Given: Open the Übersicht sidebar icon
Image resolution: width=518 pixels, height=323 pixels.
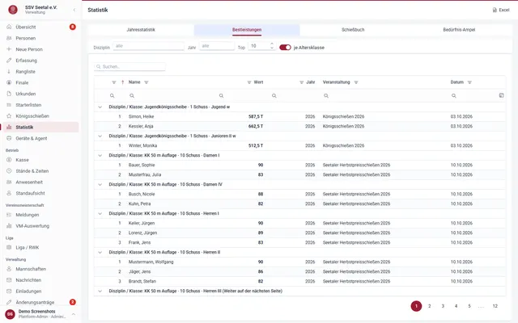Looking at the screenshot, I should [x=9, y=27].
